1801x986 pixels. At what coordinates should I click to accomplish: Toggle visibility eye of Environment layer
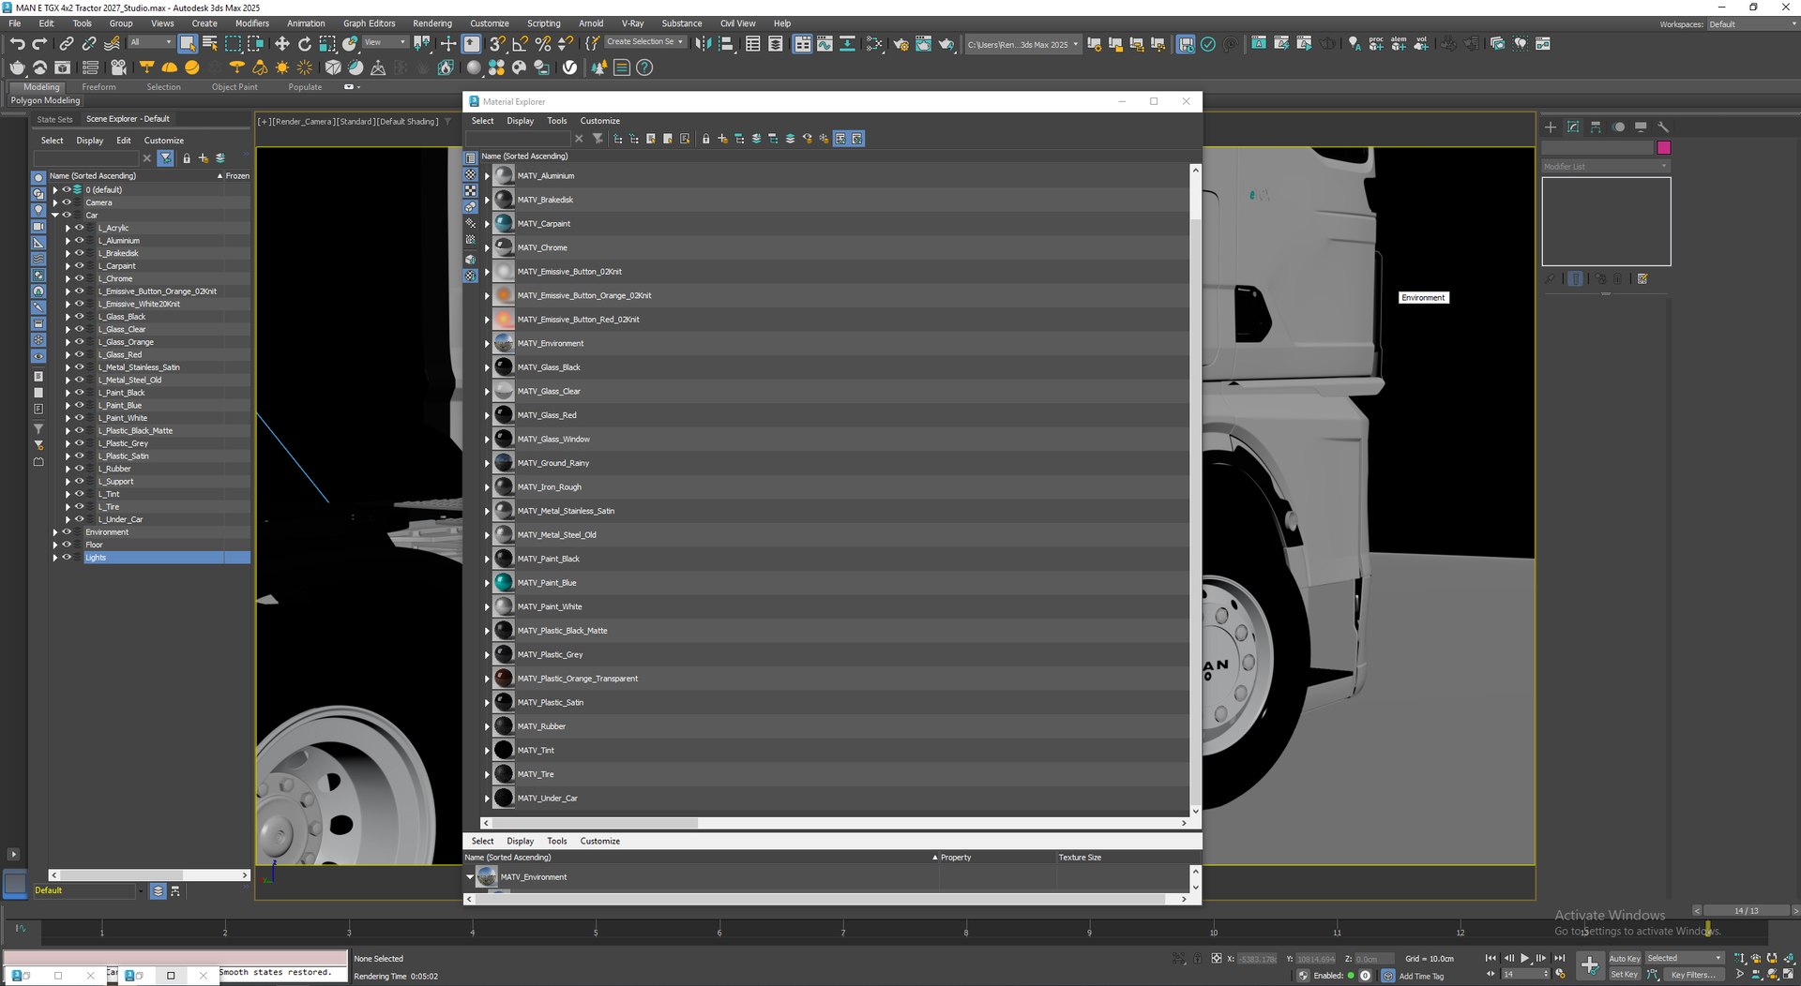click(x=67, y=532)
